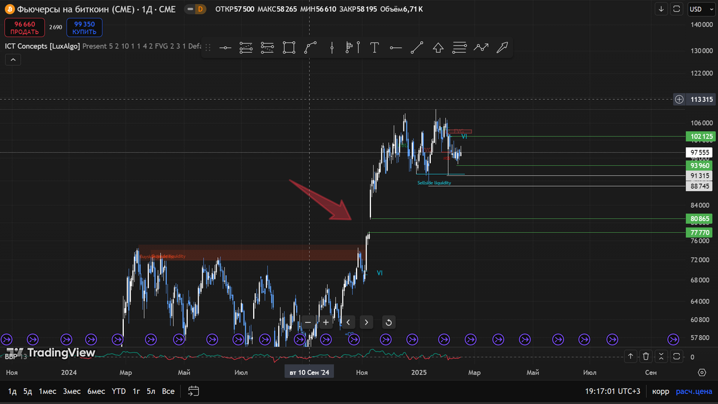This screenshot has height=404, width=718.
Task: Click the green 80 865 price label
Action: coord(700,219)
